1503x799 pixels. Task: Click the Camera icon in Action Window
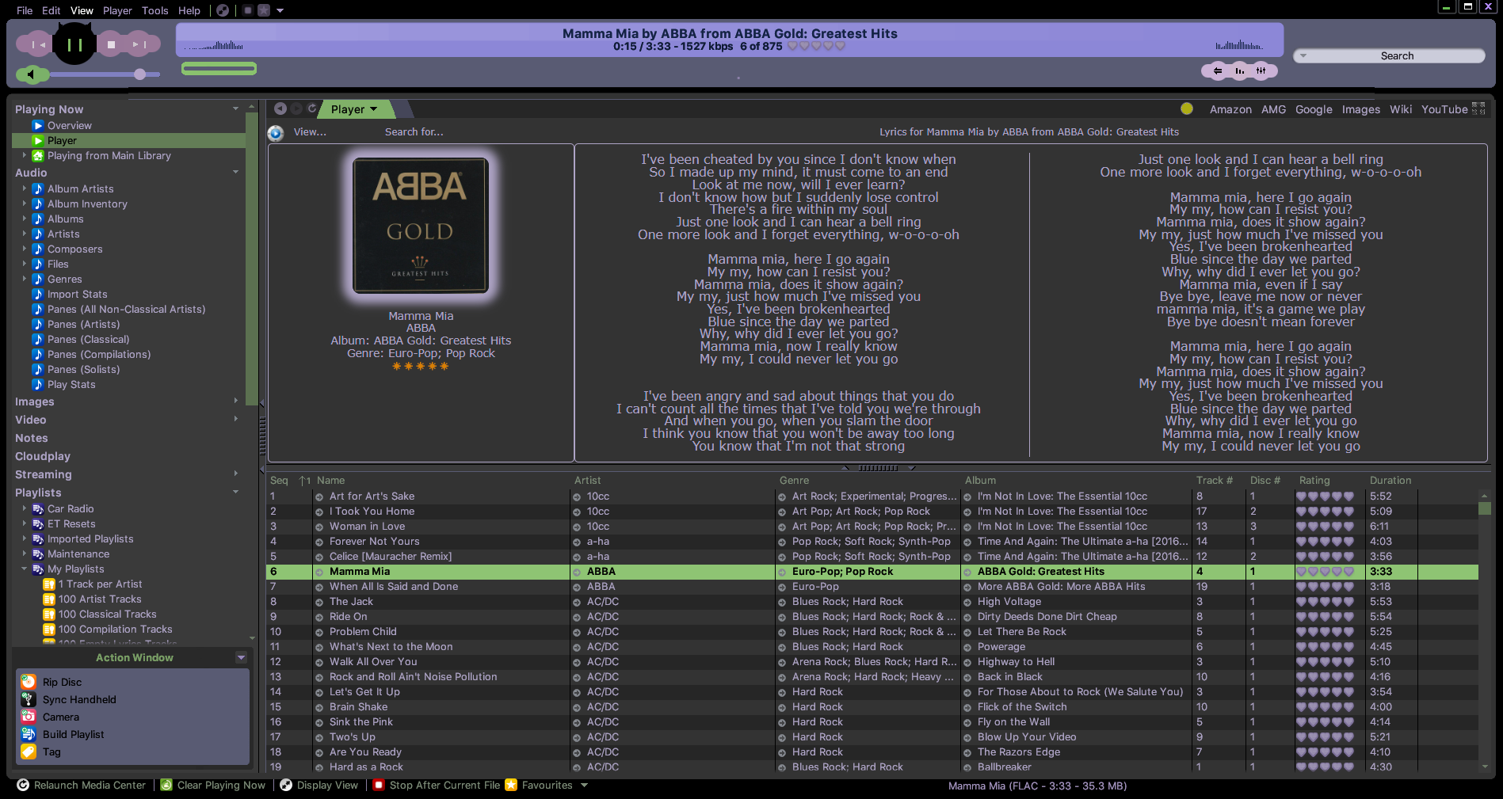[x=29, y=717]
